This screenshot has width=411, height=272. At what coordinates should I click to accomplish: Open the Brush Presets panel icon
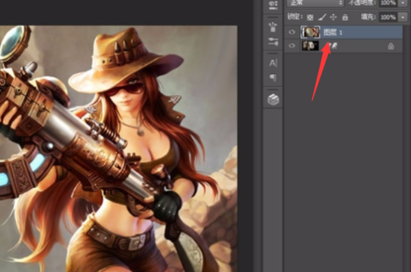[273, 27]
